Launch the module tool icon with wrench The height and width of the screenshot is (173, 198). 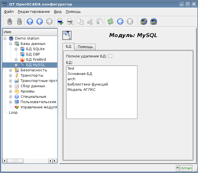(x=154, y=21)
